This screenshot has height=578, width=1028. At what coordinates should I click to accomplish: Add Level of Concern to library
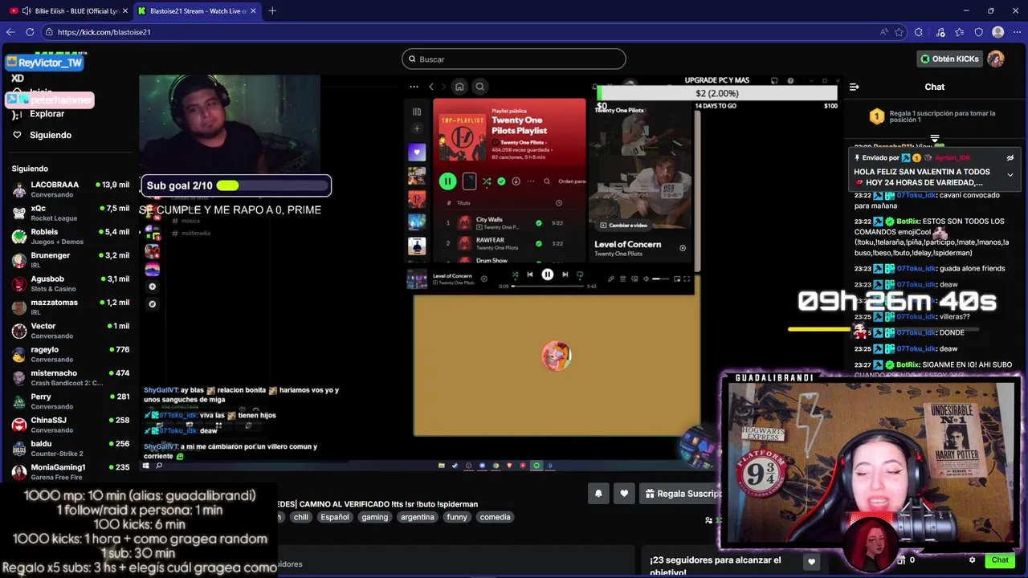(683, 248)
